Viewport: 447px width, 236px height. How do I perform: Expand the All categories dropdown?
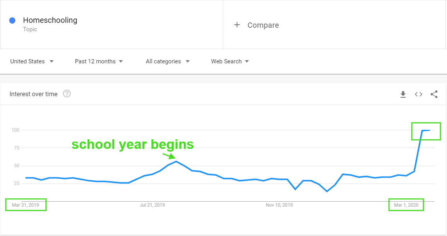pyautogui.click(x=168, y=61)
